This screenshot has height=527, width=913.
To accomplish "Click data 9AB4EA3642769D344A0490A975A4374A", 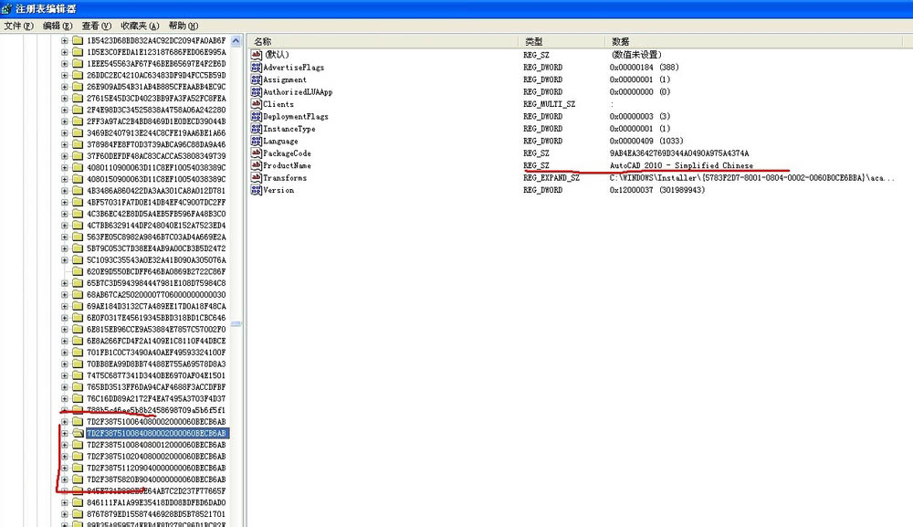I will click(679, 153).
